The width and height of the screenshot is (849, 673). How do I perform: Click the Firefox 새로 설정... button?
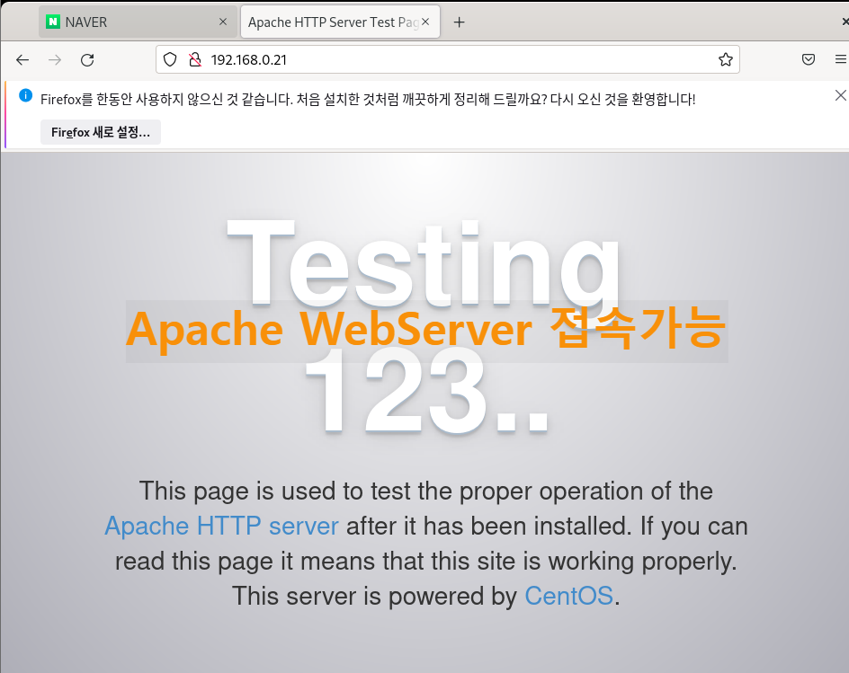click(x=101, y=132)
